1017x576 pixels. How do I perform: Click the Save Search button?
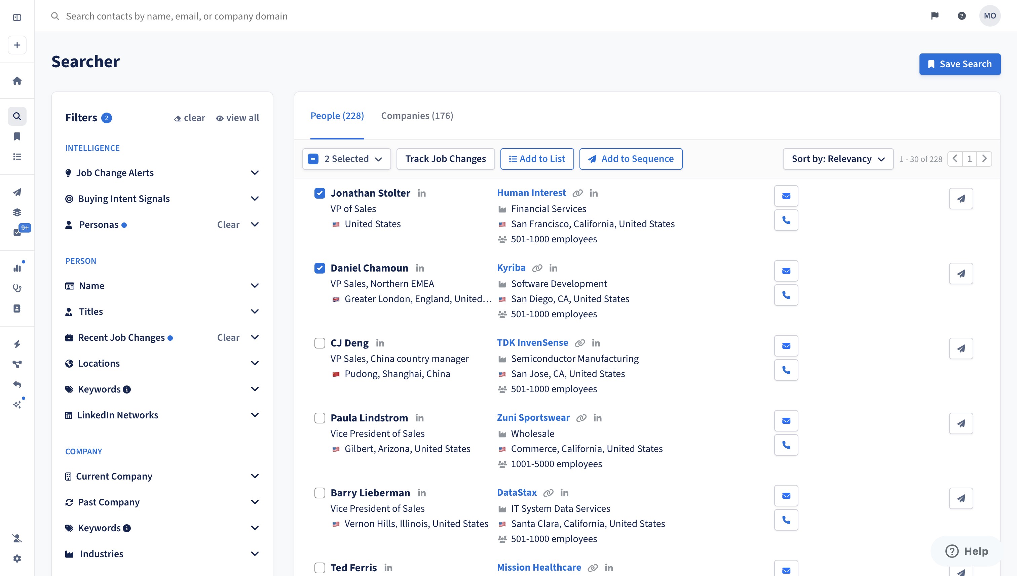(x=959, y=64)
